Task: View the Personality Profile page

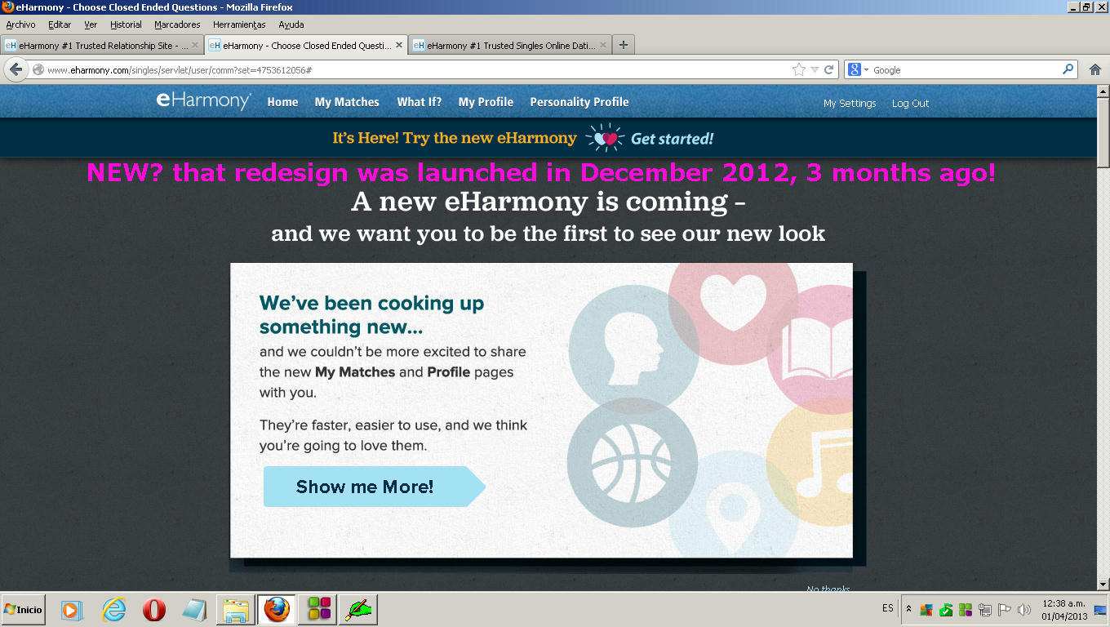Action: point(579,102)
